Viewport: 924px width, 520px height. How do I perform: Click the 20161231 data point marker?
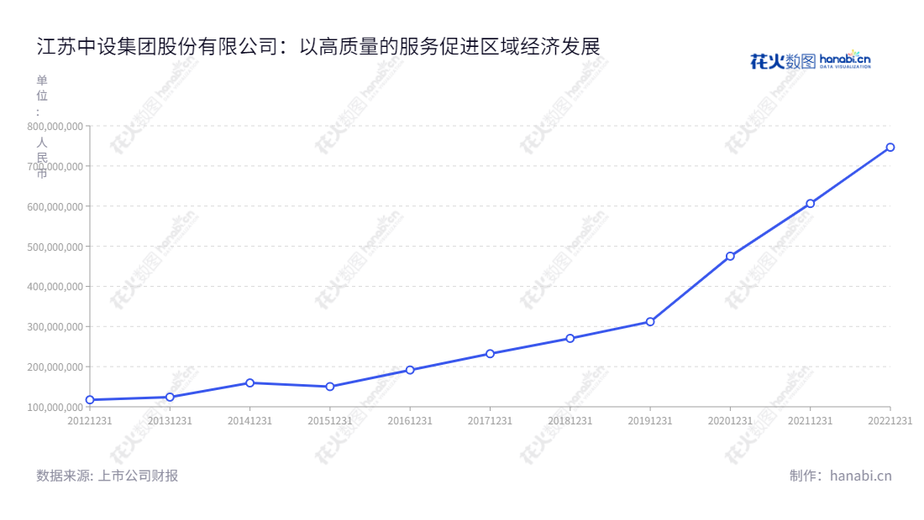pyautogui.click(x=410, y=370)
